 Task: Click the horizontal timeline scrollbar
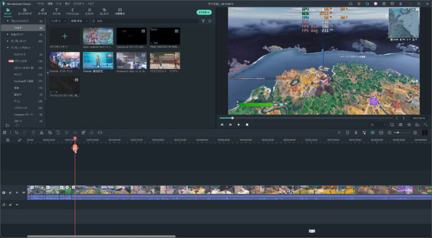point(101,236)
